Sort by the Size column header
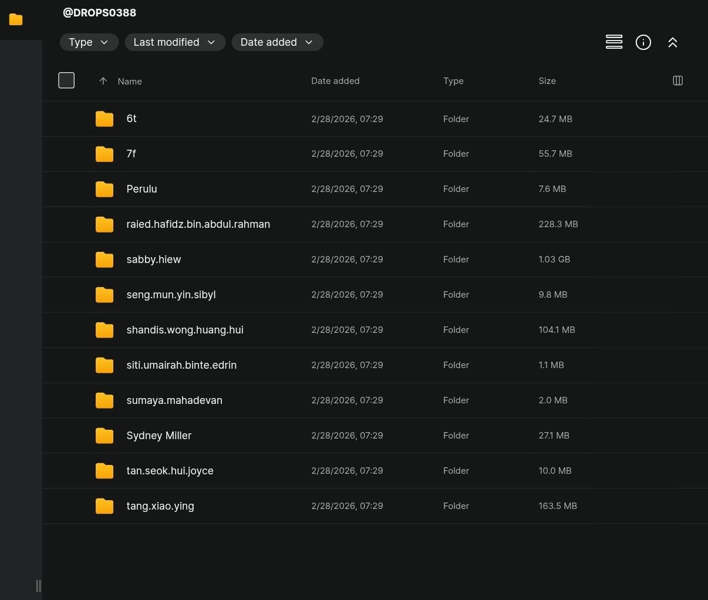The width and height of the screenshot is (708, 600). [547, 81]
